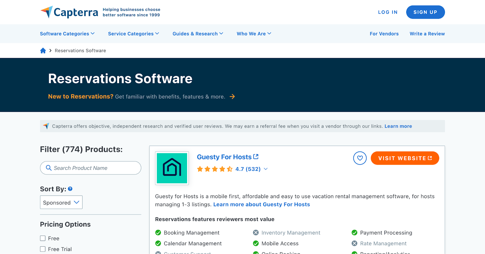The height and width of the screenshot is (254, 485).
Task: Click the Sort By help question icon
Action: pos(70,189)
